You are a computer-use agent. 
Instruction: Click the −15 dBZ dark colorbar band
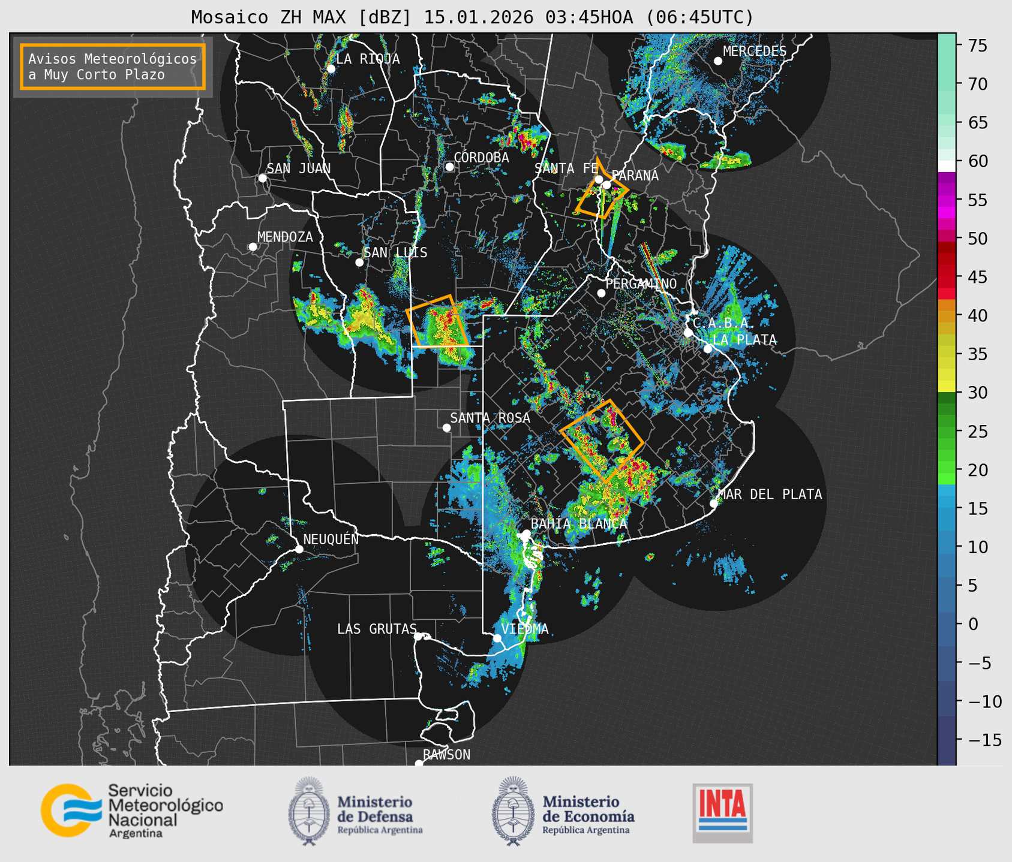click(x=947, y=740)
